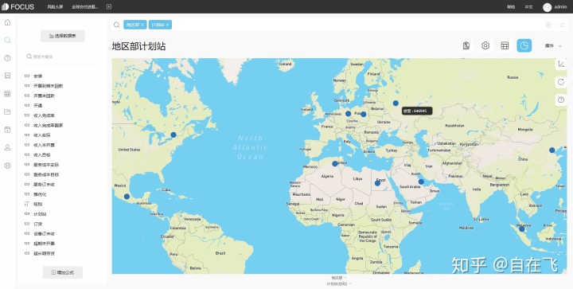Image resolution: width=573 pixels, height=289 pixels.
Task: Focus the keyword search field in column list
Action: (x=63, y=57)
